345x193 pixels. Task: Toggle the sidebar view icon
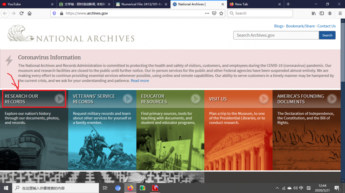322,13
